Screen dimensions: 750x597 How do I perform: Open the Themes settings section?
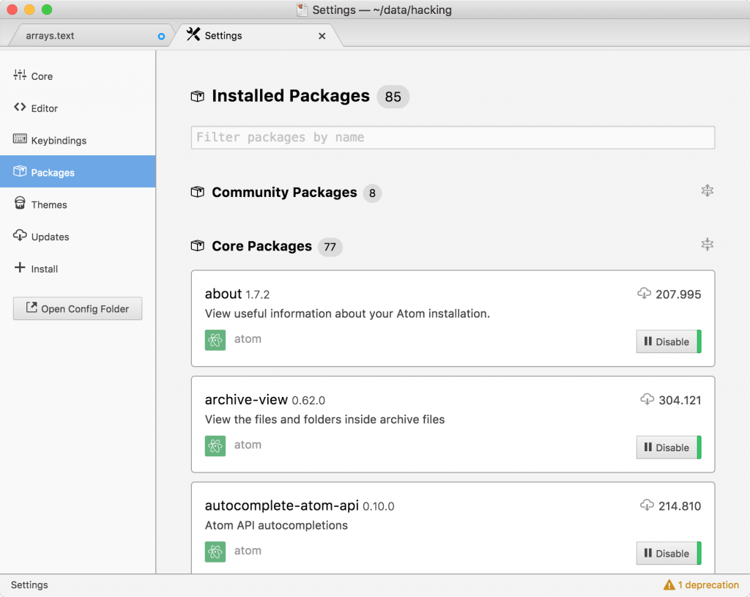coord(49,204)
